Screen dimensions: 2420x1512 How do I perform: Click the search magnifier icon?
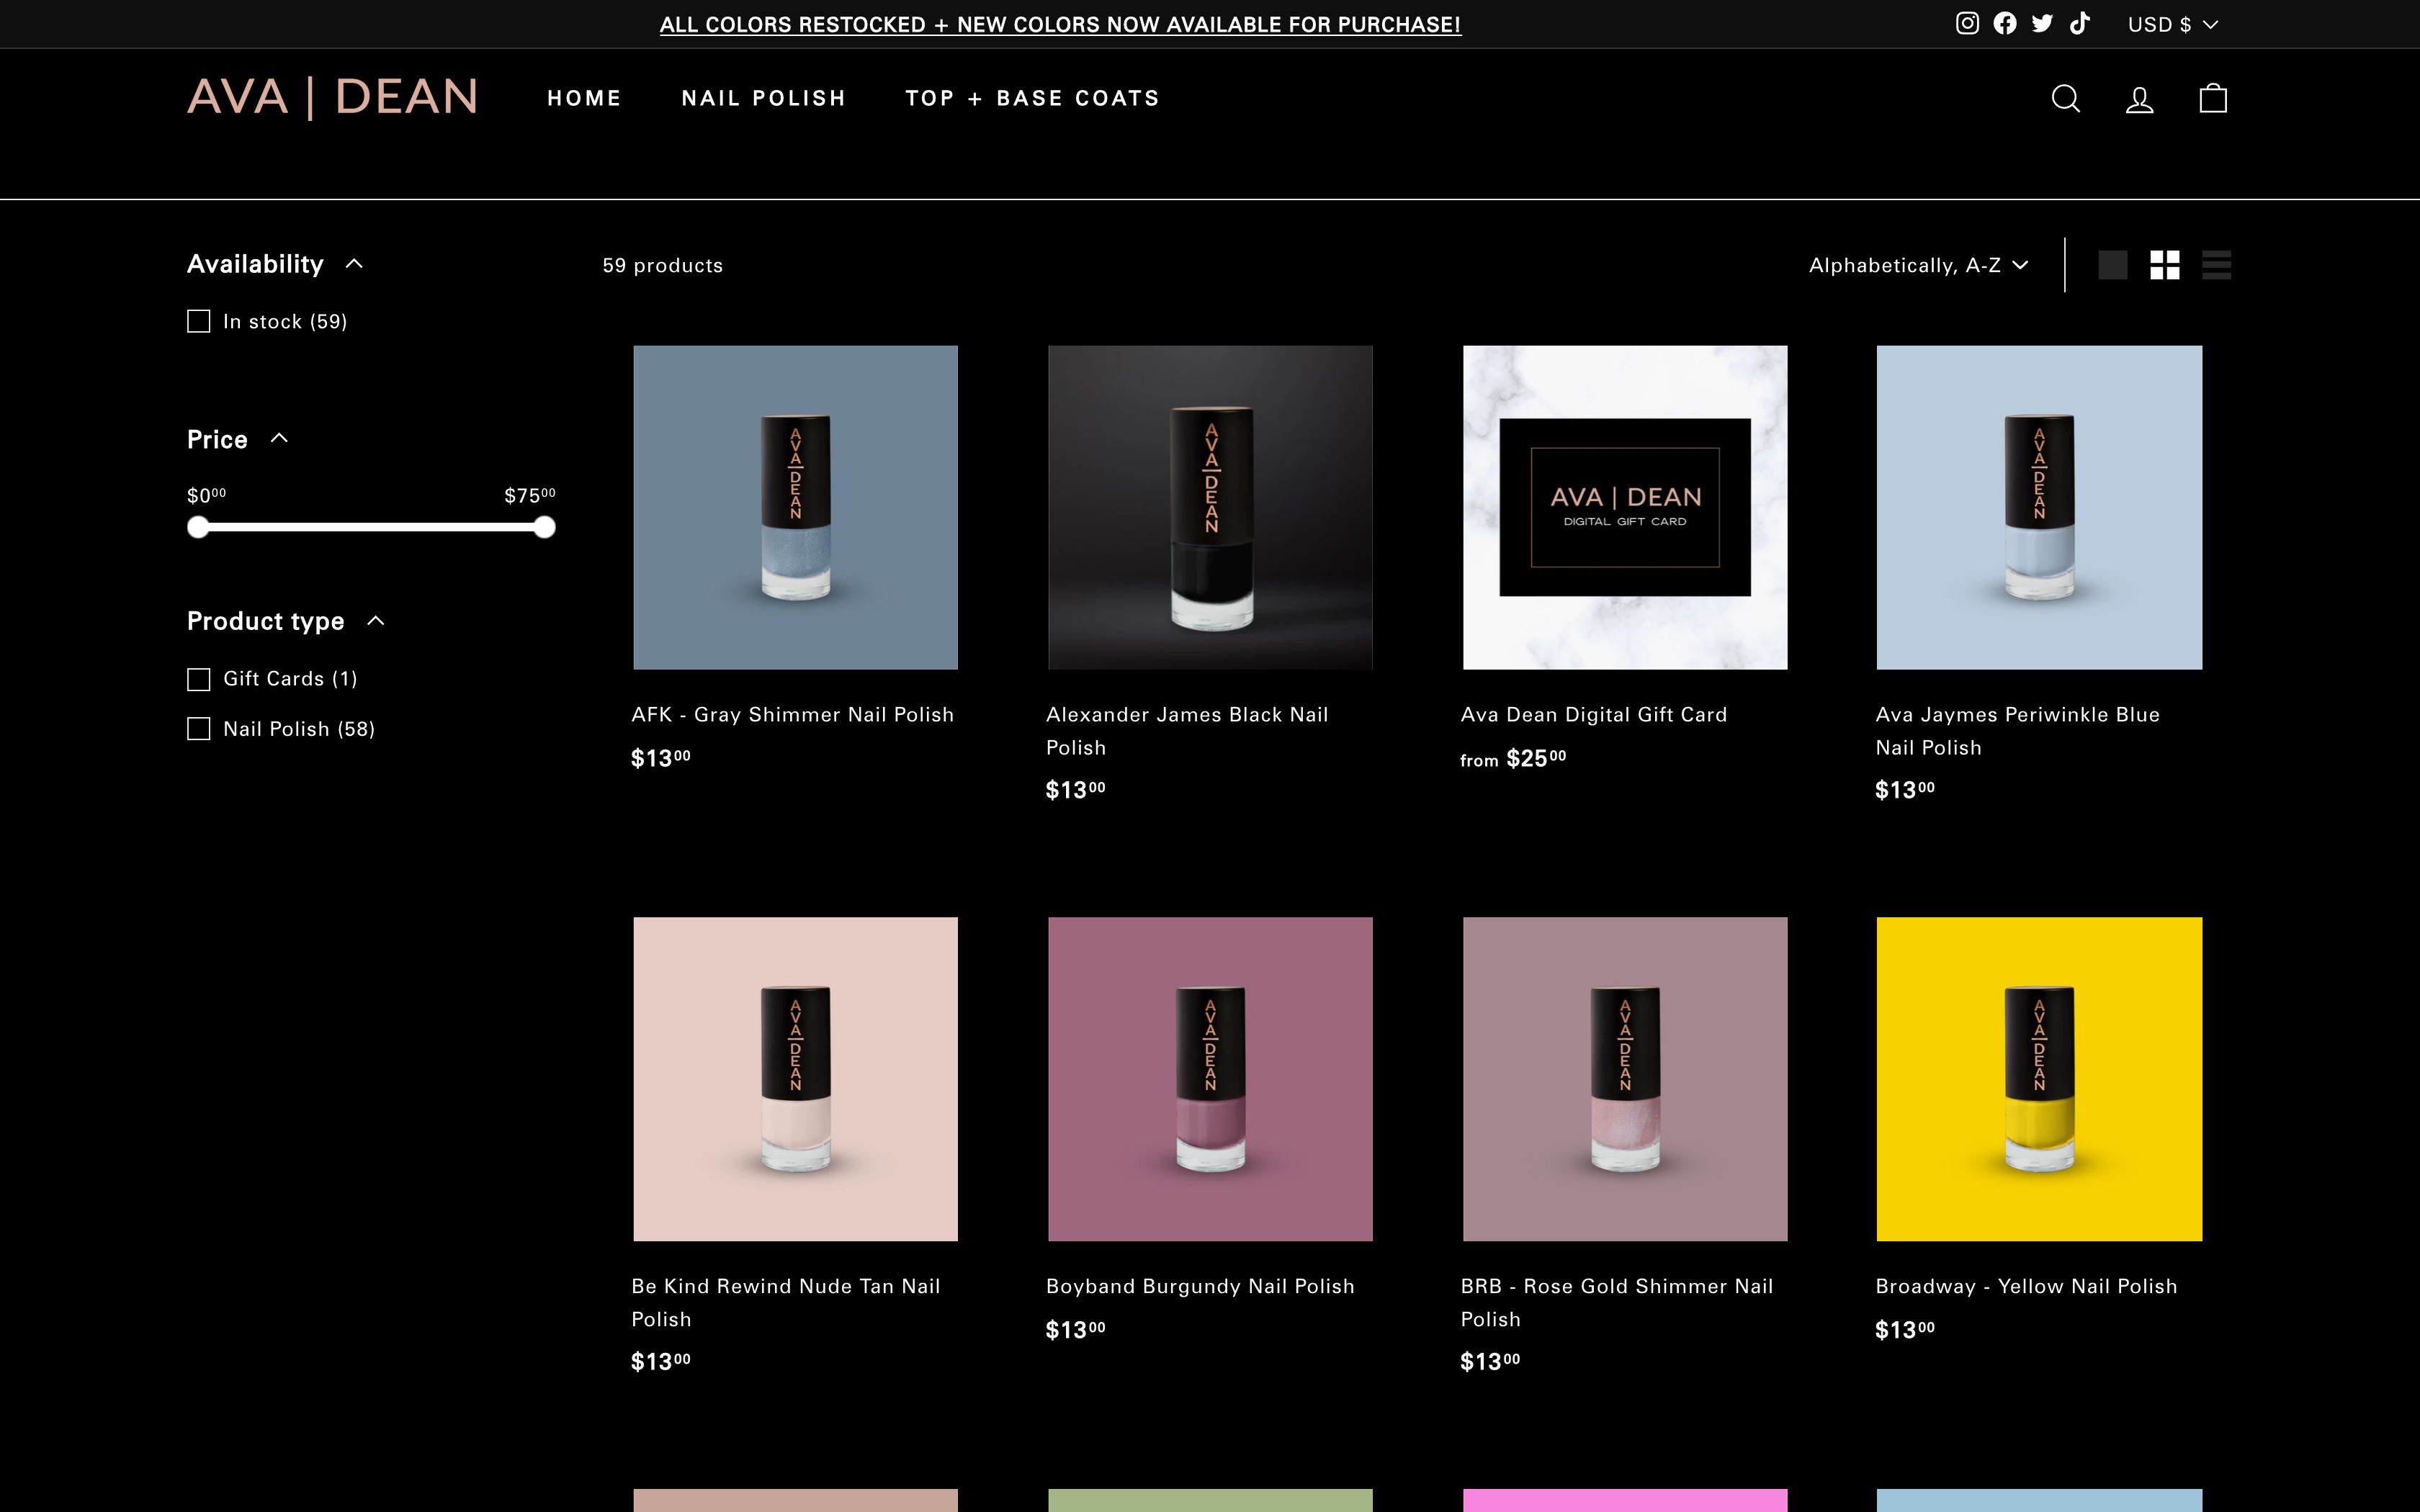[x=2066, y=98]
